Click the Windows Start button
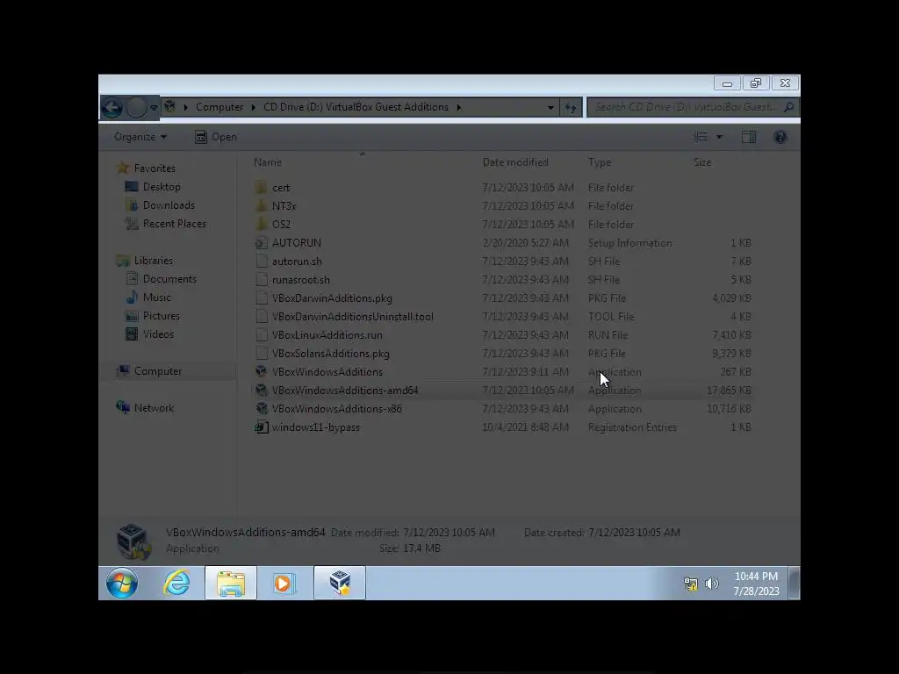Image resolution: width=899 pixels, height=674 pixels. (121, 584)
